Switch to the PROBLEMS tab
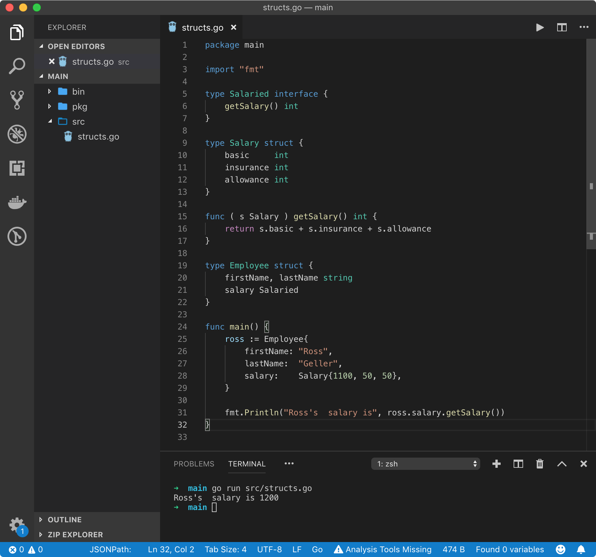The width and height of the screenshot is (596, 557). (194, 464)
